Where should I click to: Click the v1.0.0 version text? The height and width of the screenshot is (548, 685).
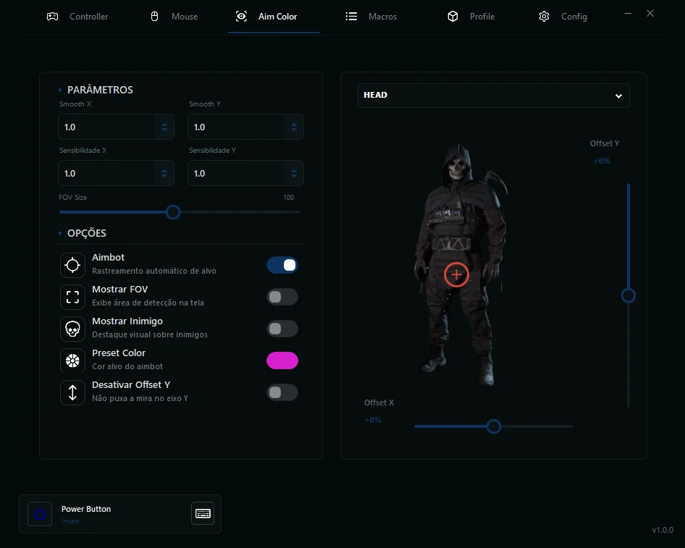pyautogui.click(x=663, y=530)
